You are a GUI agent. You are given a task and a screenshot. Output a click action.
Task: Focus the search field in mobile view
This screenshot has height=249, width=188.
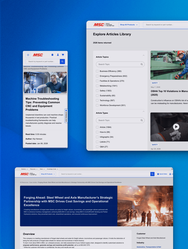(x=43, y=62)
